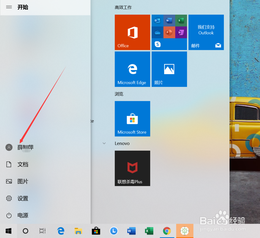Open 电源 (Power) options
Image resolution: width=260 pixels, height=238 pixels.
17,215
